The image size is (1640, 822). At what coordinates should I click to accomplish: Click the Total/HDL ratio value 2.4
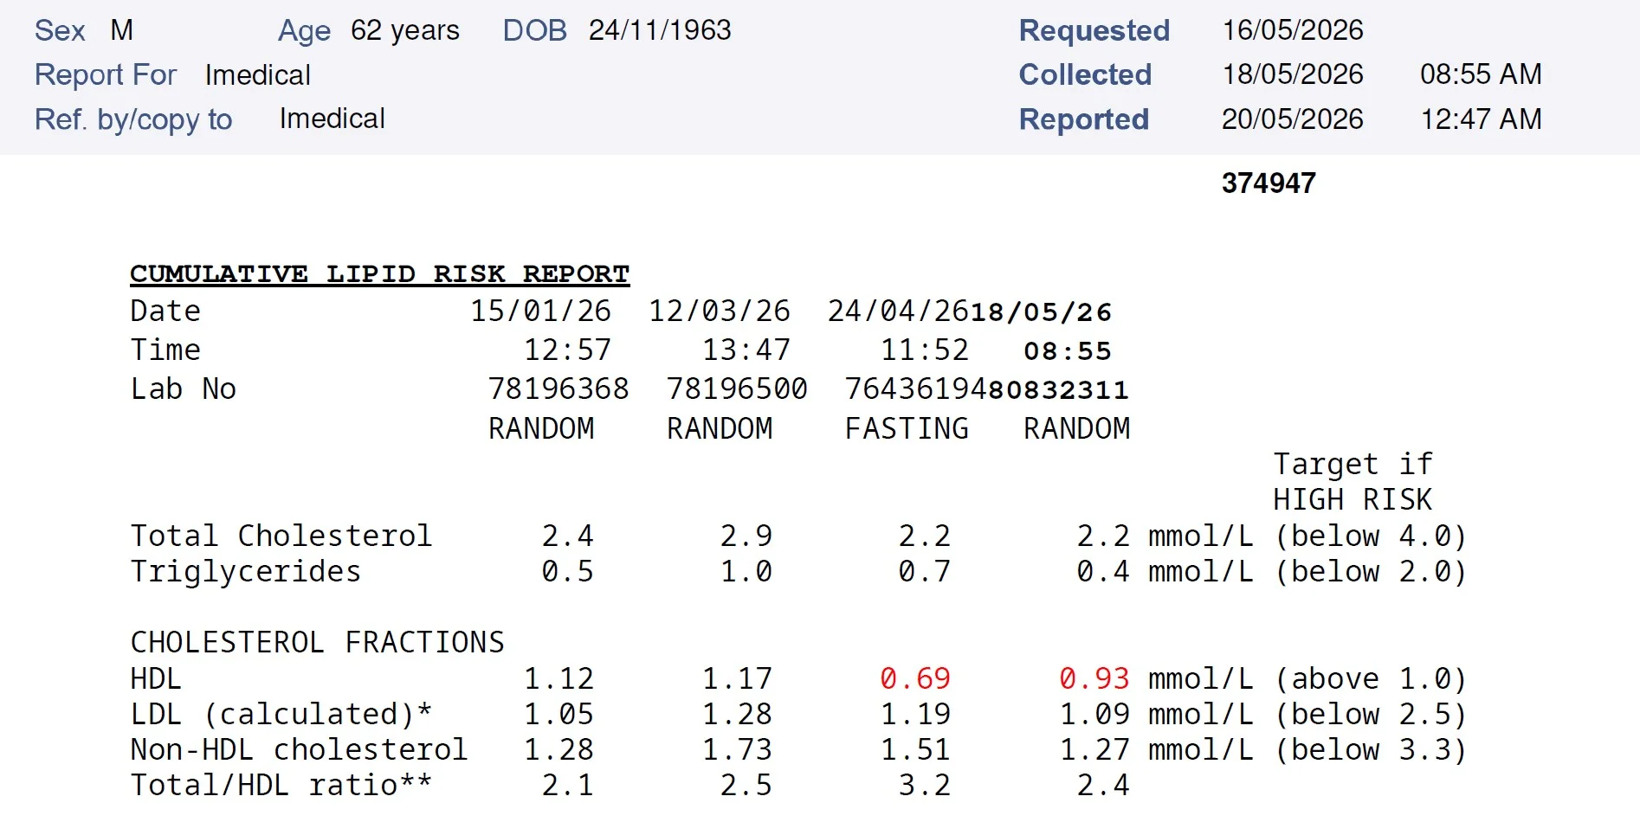tap(1103, 786)
